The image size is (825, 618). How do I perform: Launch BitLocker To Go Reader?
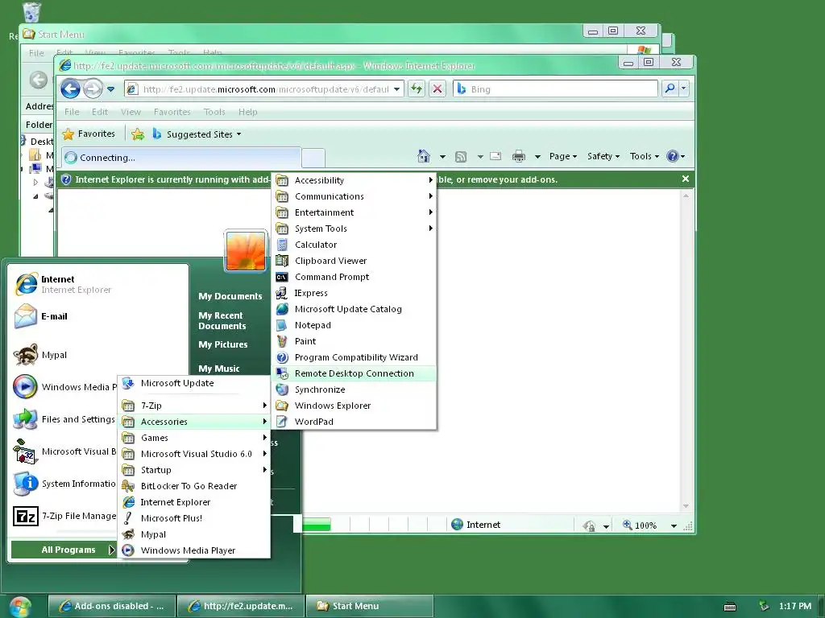193,486
